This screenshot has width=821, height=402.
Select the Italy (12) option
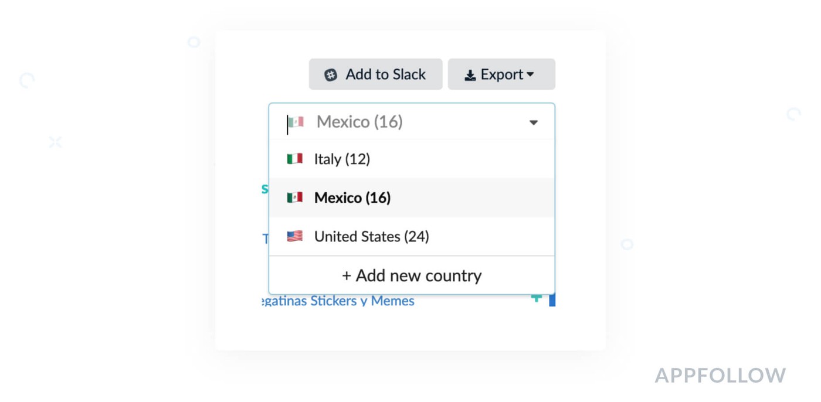tap(342, 159)
